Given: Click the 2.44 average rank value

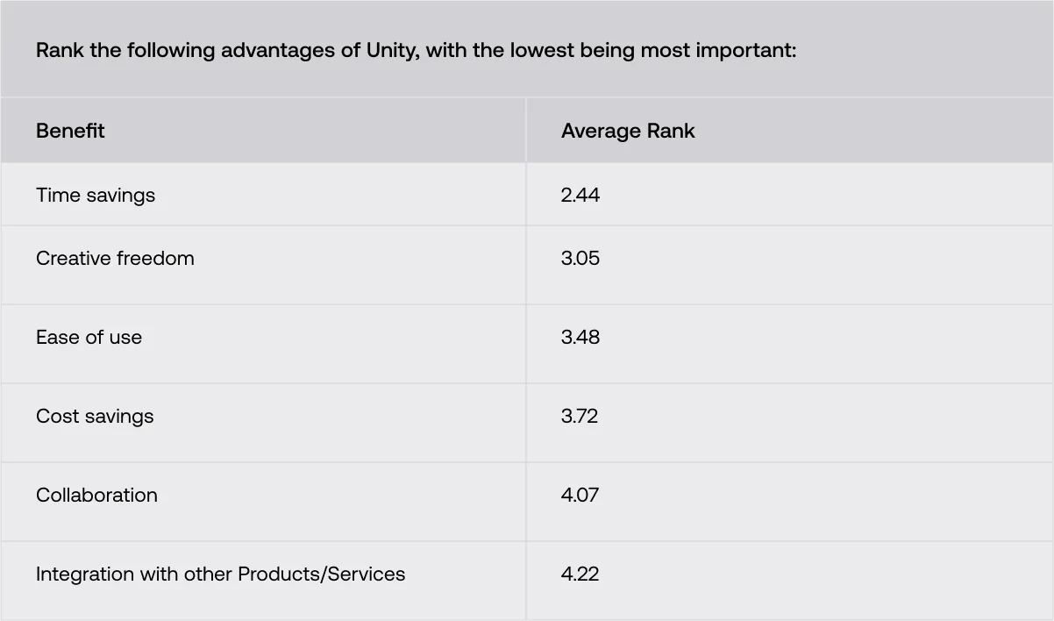Looking at the screenshot, I should click(580, 195).
